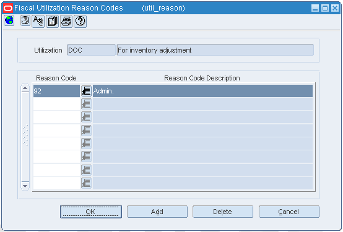
Task: Click the Delete button
Action: pos(223,212)
